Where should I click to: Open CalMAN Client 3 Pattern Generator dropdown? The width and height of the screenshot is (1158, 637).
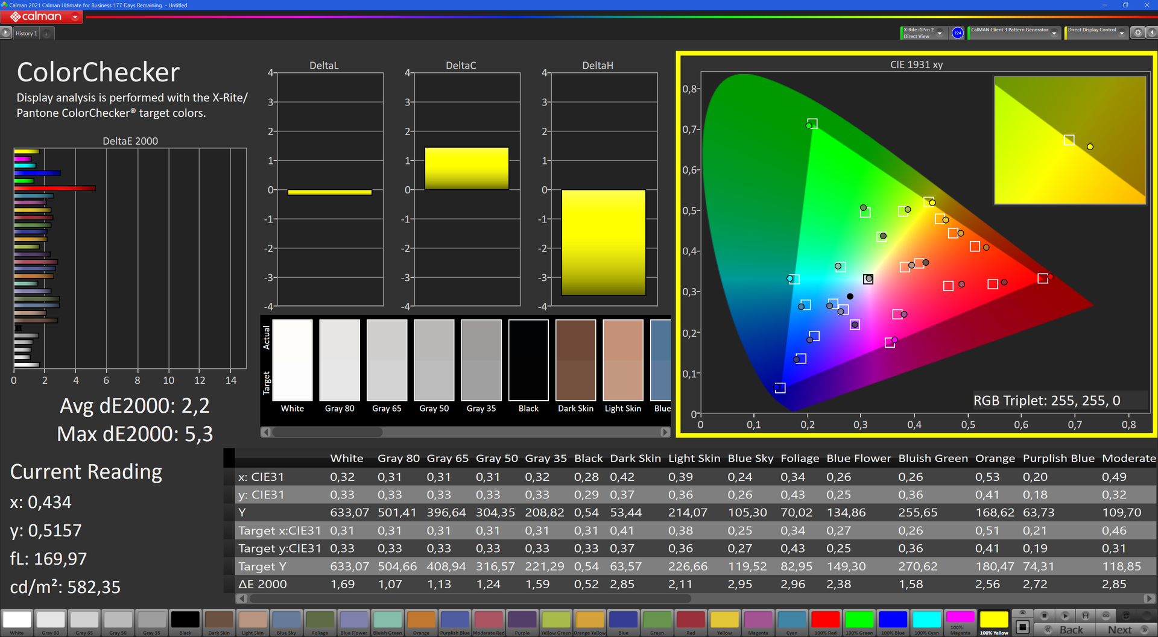pyautogui.click(x=1054, y=34)
